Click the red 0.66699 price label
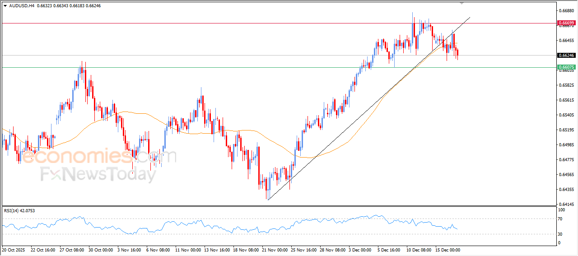 (566, 23)
